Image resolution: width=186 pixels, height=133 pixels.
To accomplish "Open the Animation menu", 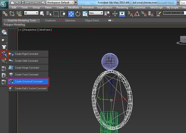I will point(88,7).
